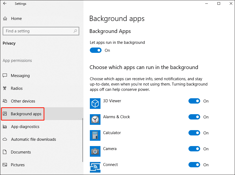This screenshot has height=175, width=235.
Task: Open Automatic file downloads settings
Action: (x=42, y=139)
